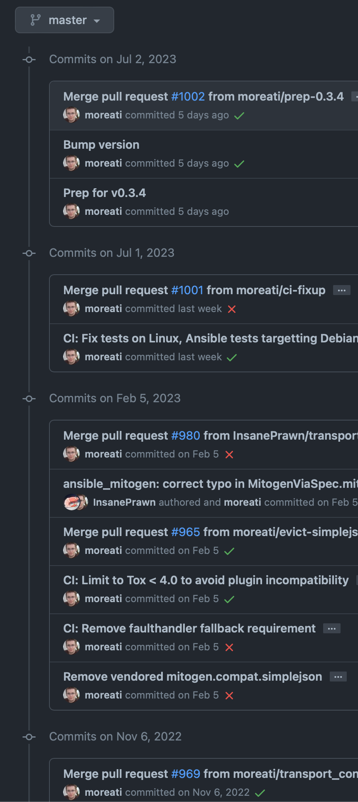The image size is (358, 802).
Task: Click the green check on CI: Fix tests commit
Action: (x=232, y=357)
